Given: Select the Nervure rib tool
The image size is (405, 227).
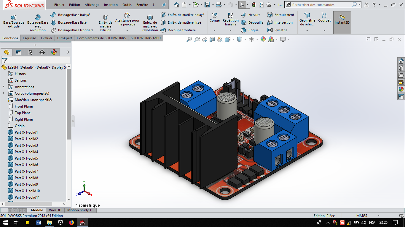Looking at the screenshot, I should pyautogui.click(x=251, y=15).
